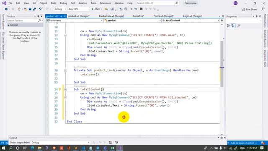Screen dimensions: 268x151
Task: Close the Toolbox panel
Action: coord(41,16)
